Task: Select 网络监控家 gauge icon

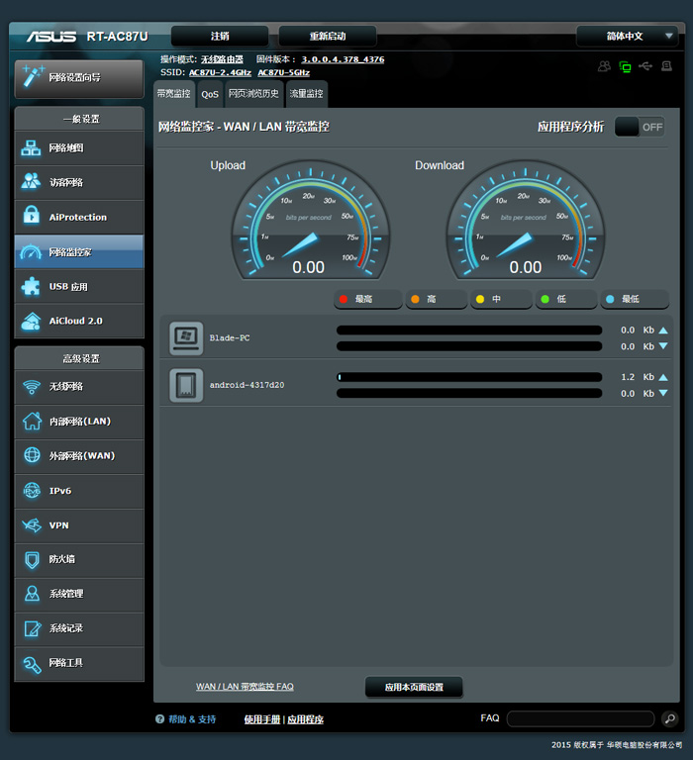Action: [x=31, y=252]
